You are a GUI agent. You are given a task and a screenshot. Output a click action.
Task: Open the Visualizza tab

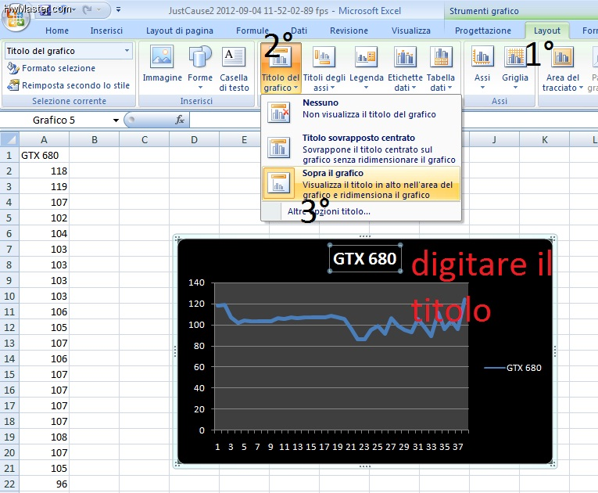[410, 31]
